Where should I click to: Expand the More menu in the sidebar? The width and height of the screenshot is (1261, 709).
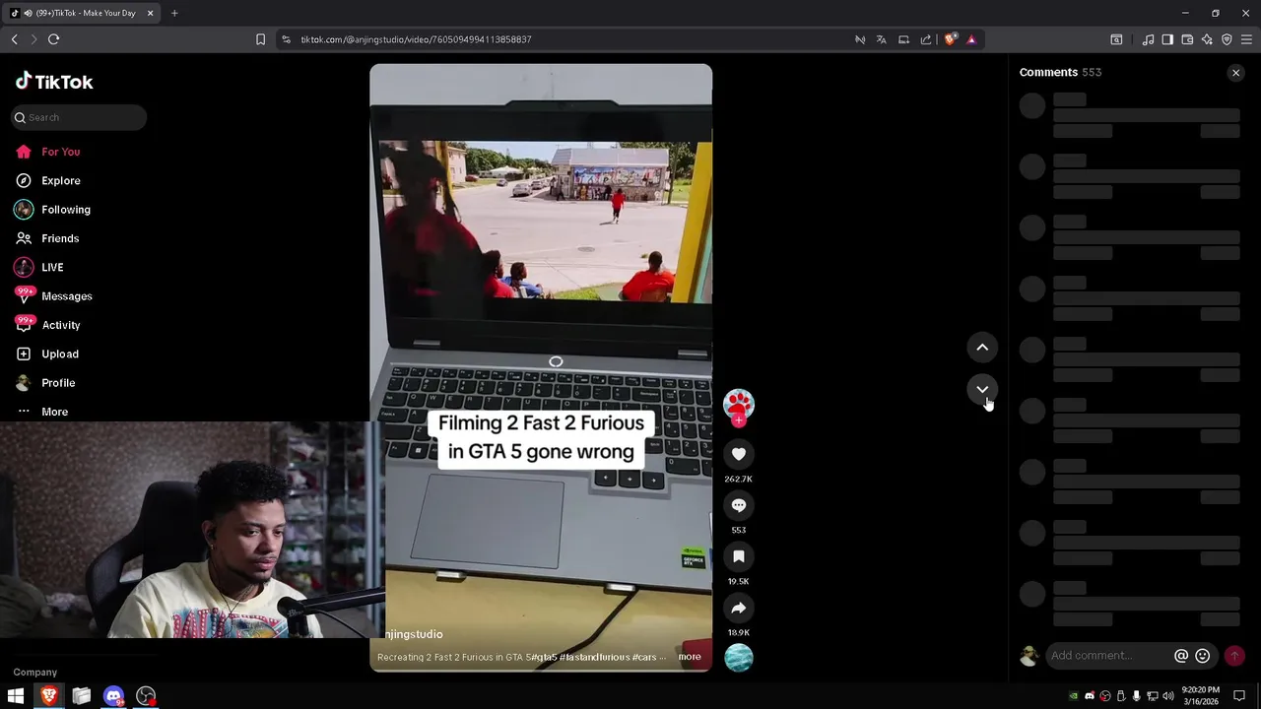pyautogui.click(x=54, y=412)
